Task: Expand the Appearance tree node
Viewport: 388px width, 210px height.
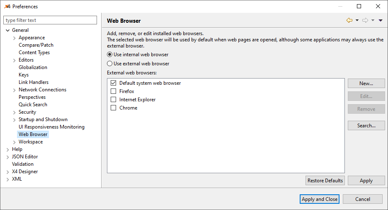Action: pyautogui.click(x=15, y=38)
